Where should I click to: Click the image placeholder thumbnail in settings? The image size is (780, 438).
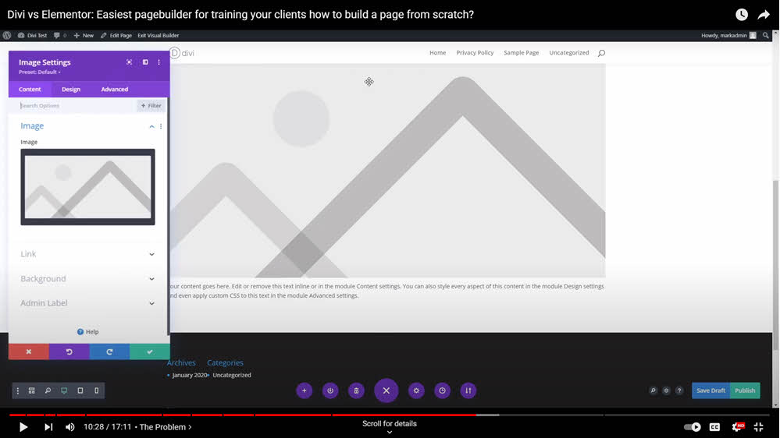pyautogui.click(x=87, y=187)
